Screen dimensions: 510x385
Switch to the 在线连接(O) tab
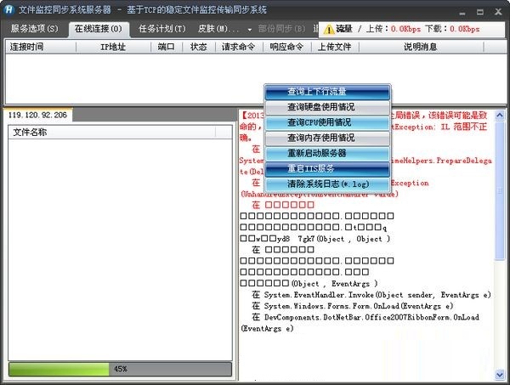(x=99, y=28)
